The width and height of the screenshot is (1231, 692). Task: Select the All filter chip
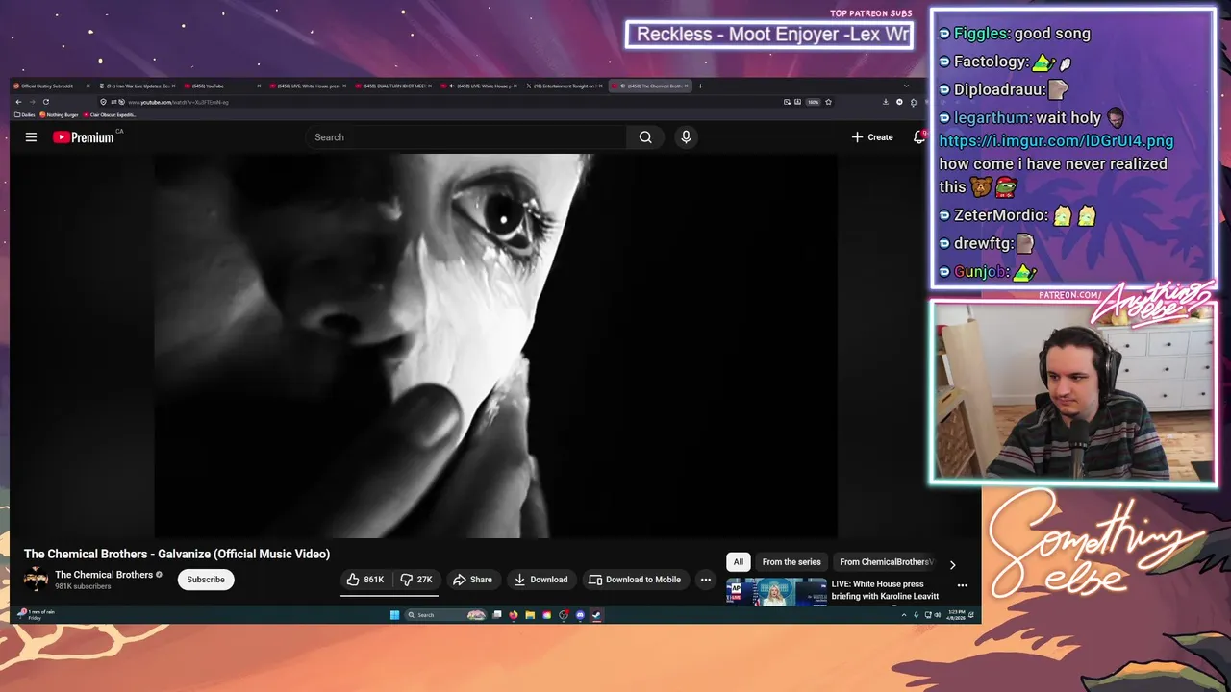pyautogui.click(x=739, y=562)
